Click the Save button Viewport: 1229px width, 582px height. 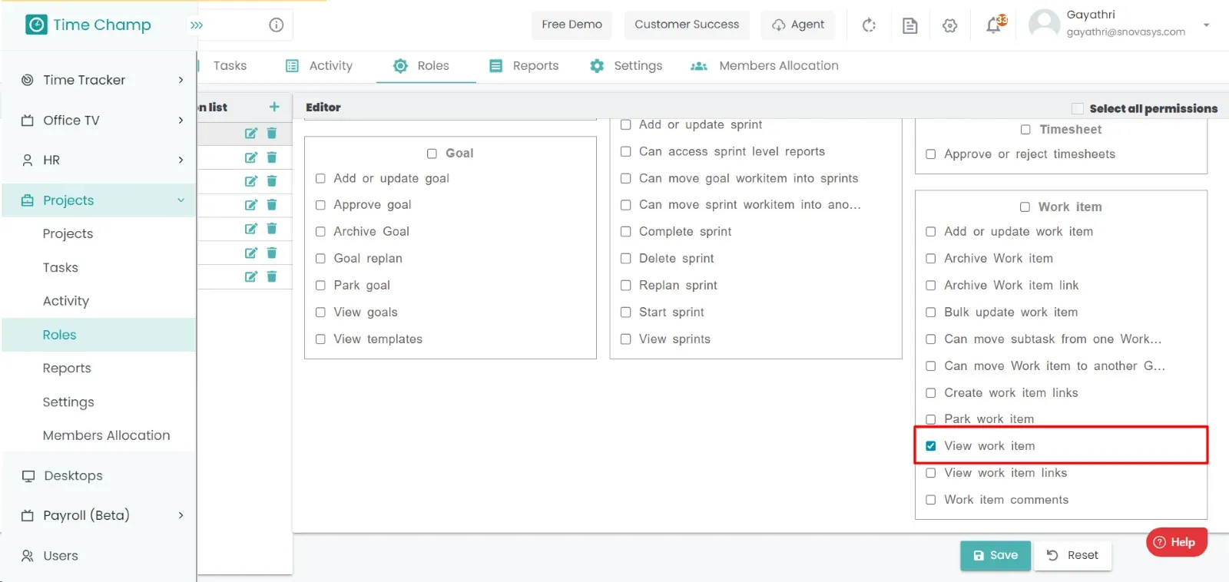tap(995, 555)
